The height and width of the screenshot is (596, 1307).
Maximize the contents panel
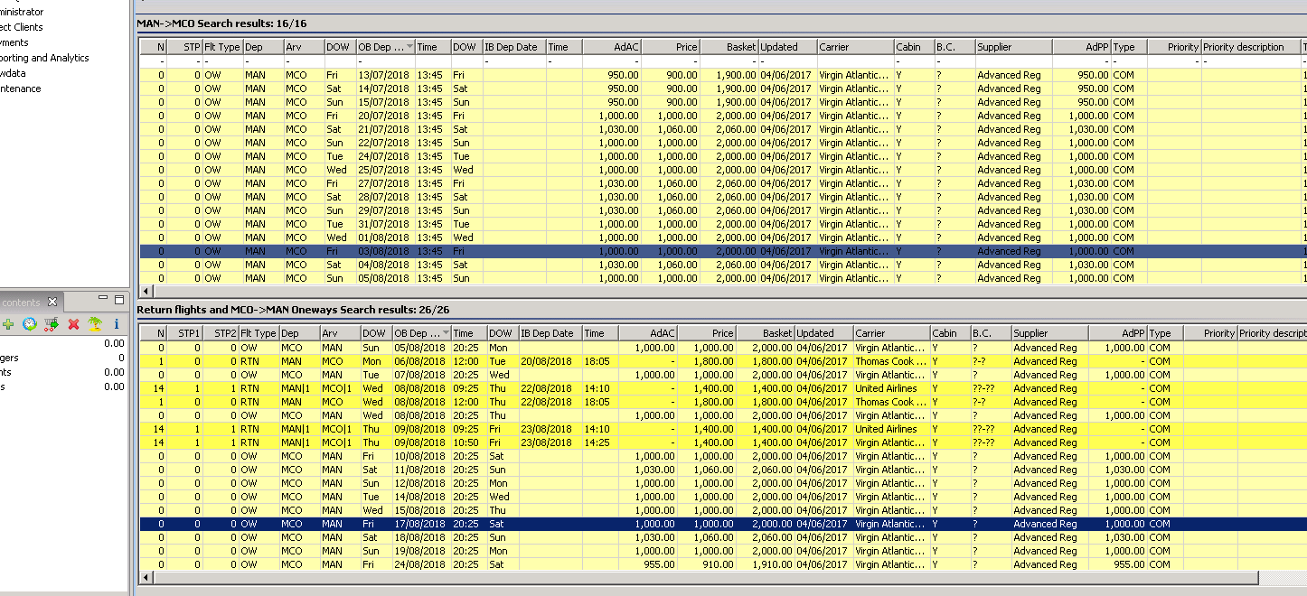(x=118, y=300)
